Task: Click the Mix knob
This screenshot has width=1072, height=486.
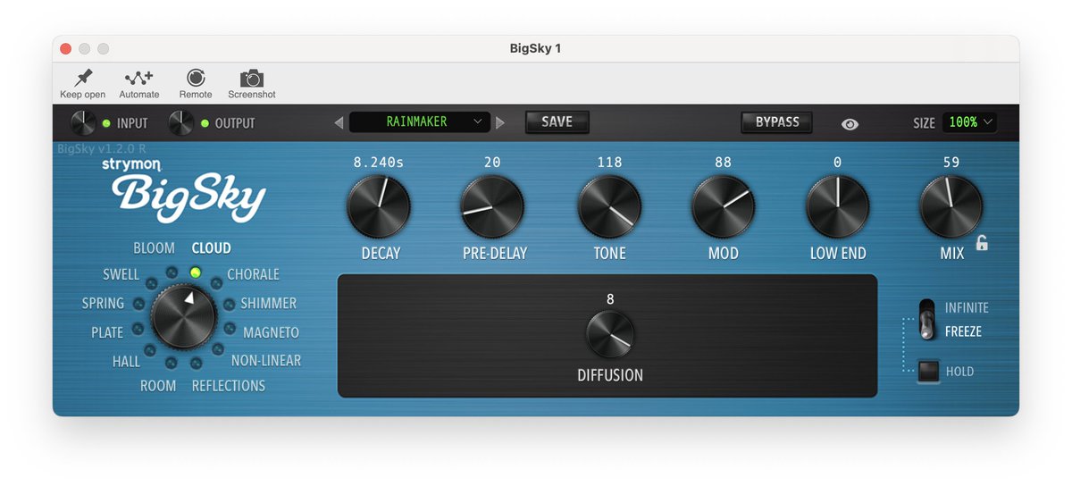Action: [951, 207]
